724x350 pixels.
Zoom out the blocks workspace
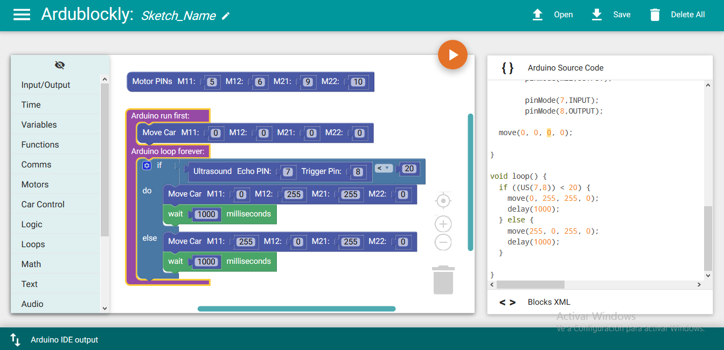pyautogui.click(x=443, y=242)
